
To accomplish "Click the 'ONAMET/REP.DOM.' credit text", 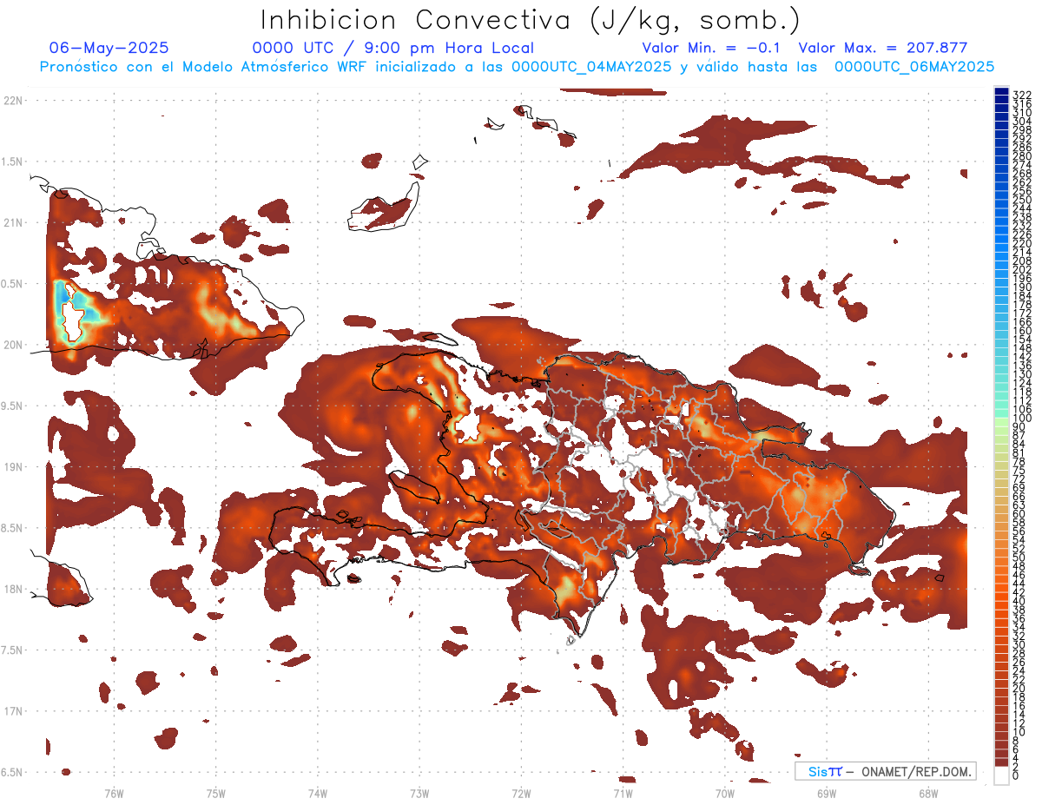I will [x=916, y=771].
